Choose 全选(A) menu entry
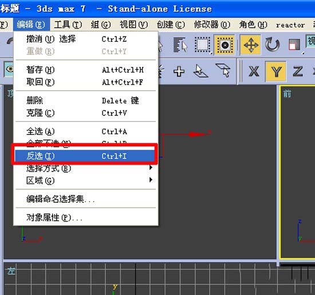Screen dimensions: 315x295 86,131
